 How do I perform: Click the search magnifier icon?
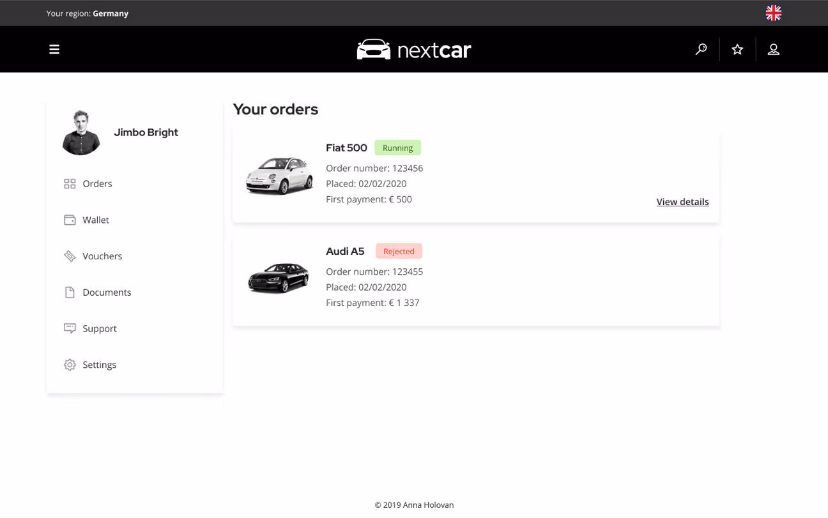tap(701, 49)
